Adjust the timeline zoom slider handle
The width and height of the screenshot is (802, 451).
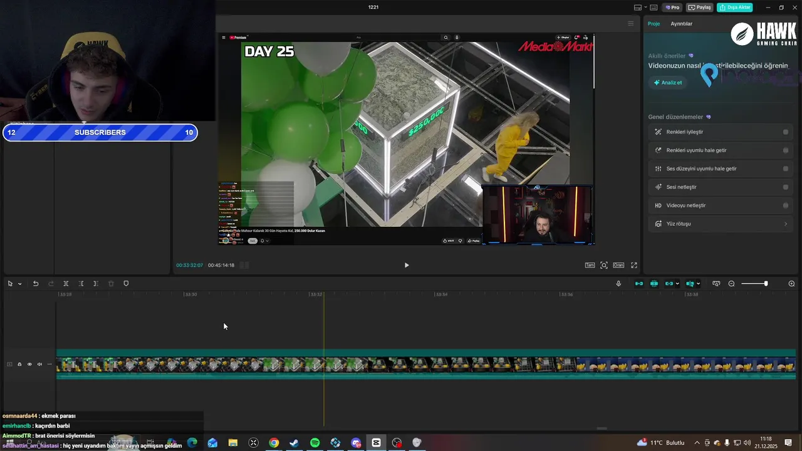765,284
